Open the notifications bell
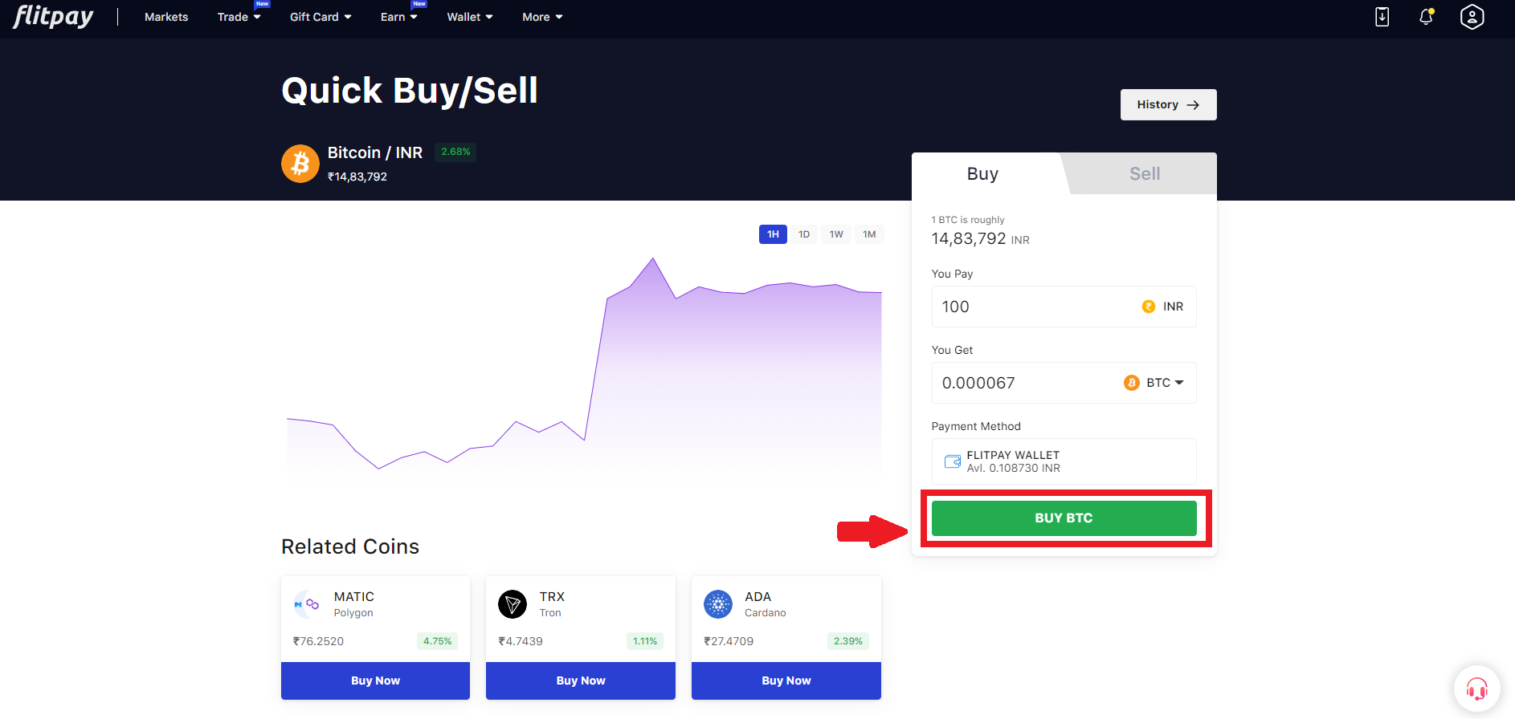The height and width of the screenshot is (719, 1515). click(x=1426, y=17)
